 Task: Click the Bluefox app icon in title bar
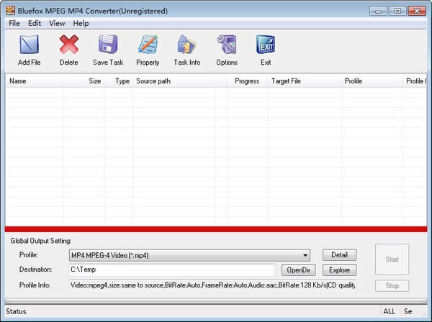click(10, 11)
